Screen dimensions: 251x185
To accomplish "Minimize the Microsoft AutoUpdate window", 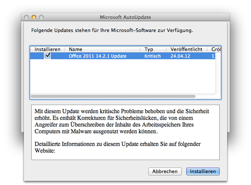I will (x=34, y=17).
